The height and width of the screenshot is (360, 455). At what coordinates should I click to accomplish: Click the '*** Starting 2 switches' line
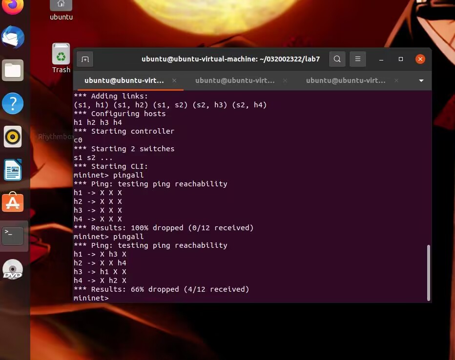pyautogui.click(x=124, y=149)
